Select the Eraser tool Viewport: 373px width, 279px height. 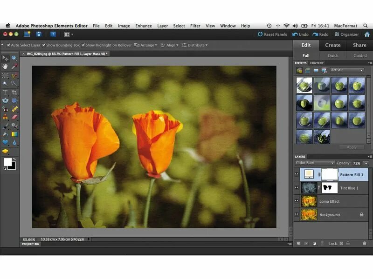tap(14, 117)
